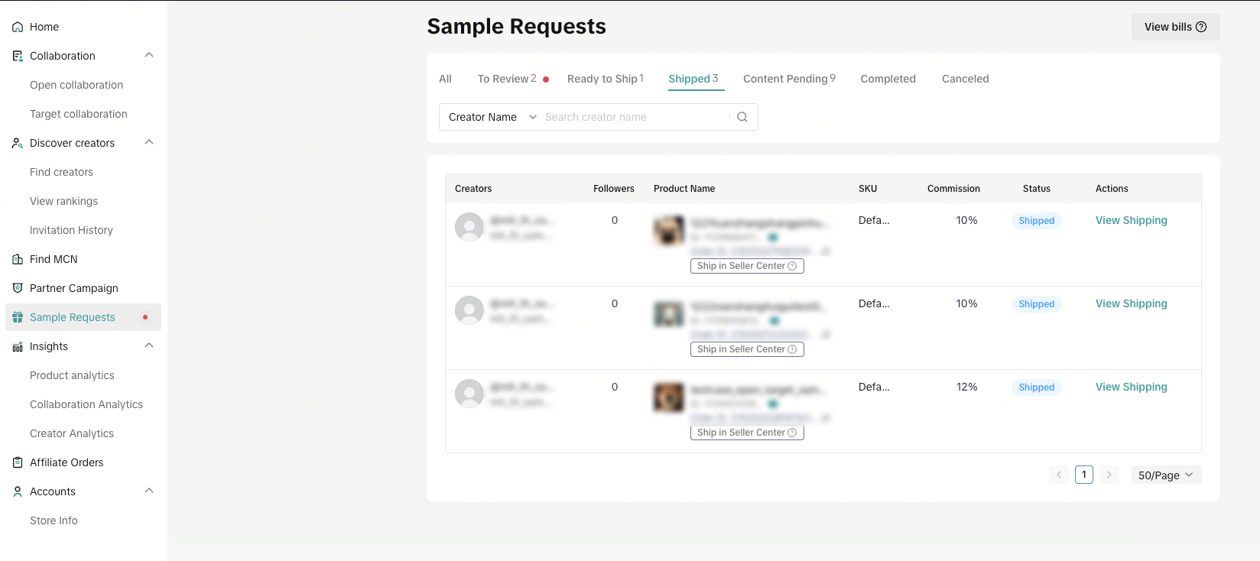Open the Completed tab
This screenshot has width=1260, height=561.
coord(888,79)
